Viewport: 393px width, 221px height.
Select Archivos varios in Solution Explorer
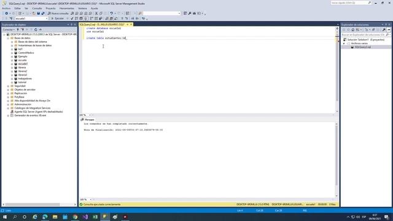point(359,44)
